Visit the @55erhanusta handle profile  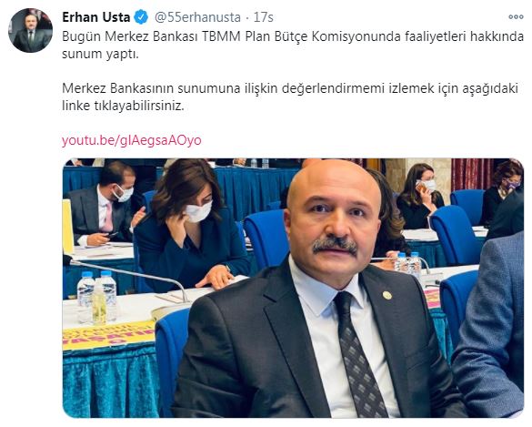pos(197,17)
